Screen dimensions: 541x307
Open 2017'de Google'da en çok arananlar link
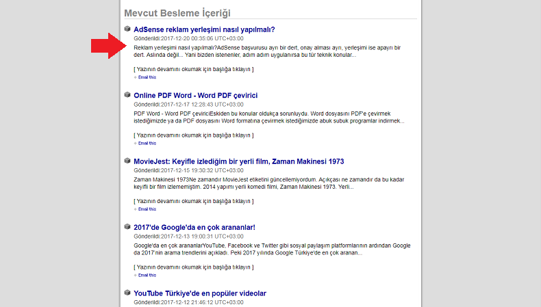click(194, 228)
